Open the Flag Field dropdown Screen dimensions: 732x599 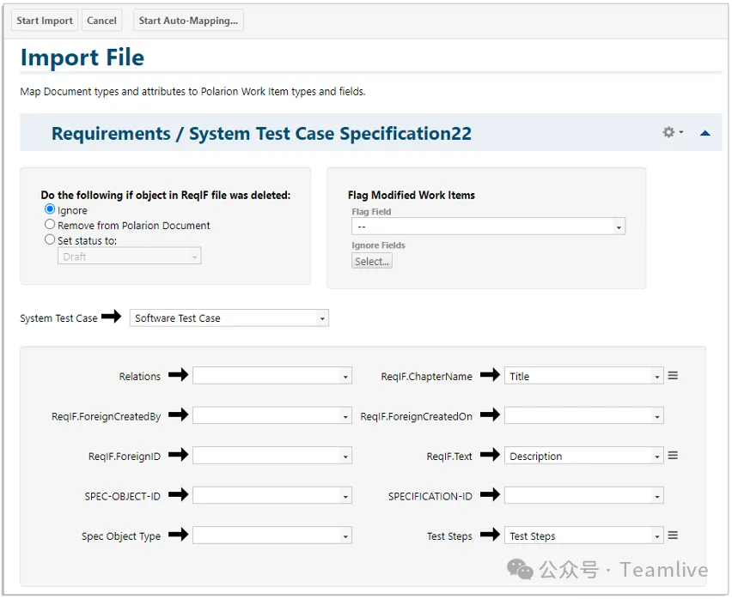click(488, 227)
